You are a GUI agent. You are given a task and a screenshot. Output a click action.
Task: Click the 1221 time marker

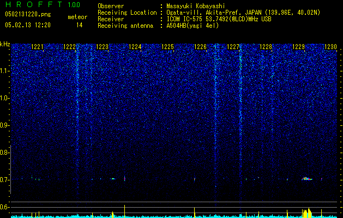[x=37, y=47]
